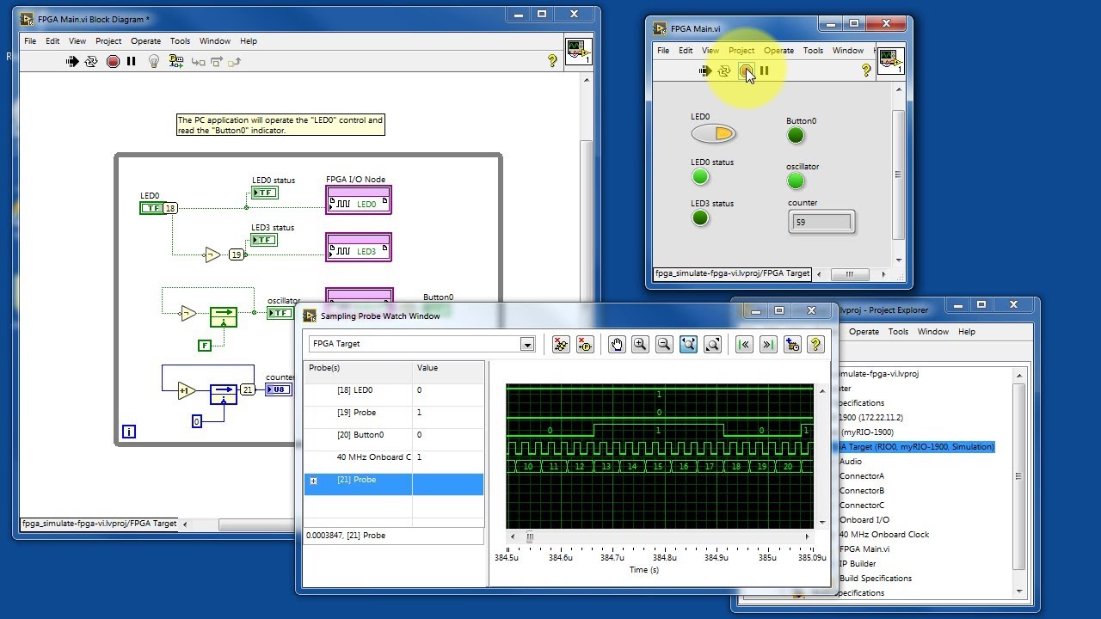Open Operate menu in Block Diagram window

coord(145,40)
